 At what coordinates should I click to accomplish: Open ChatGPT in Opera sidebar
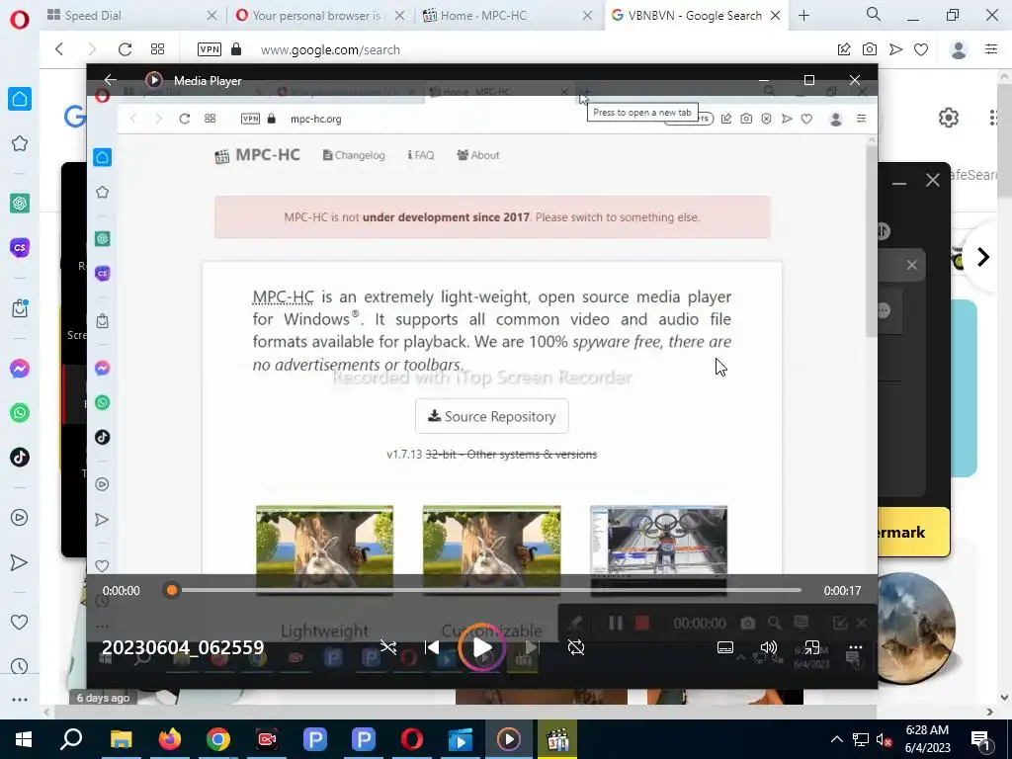(20, 204)
